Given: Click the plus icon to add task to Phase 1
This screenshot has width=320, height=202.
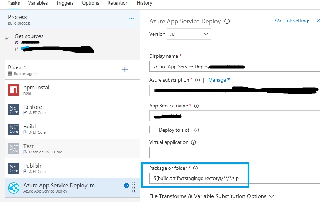Looking at the screenshot, I should tap(125, 69).
